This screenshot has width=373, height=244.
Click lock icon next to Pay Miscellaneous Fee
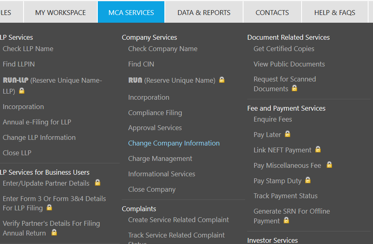click(x=329, y=165)
